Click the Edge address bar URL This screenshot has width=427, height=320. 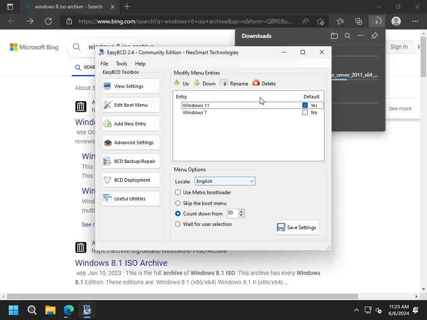tap(185, 21)
